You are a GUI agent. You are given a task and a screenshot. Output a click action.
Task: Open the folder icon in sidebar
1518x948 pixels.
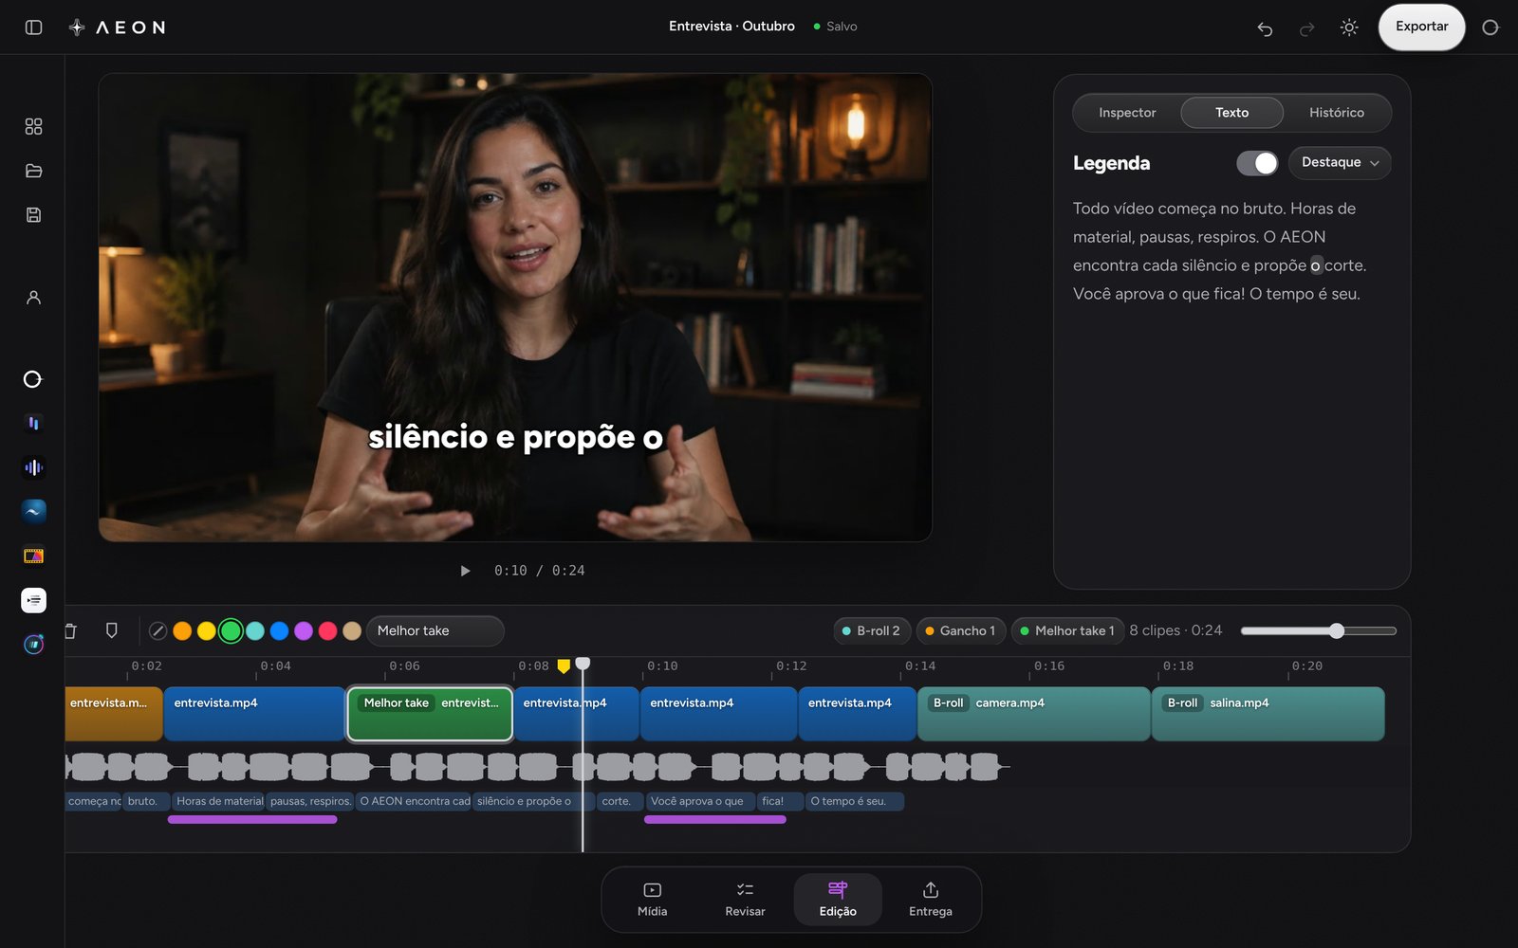tap(33, 171)
